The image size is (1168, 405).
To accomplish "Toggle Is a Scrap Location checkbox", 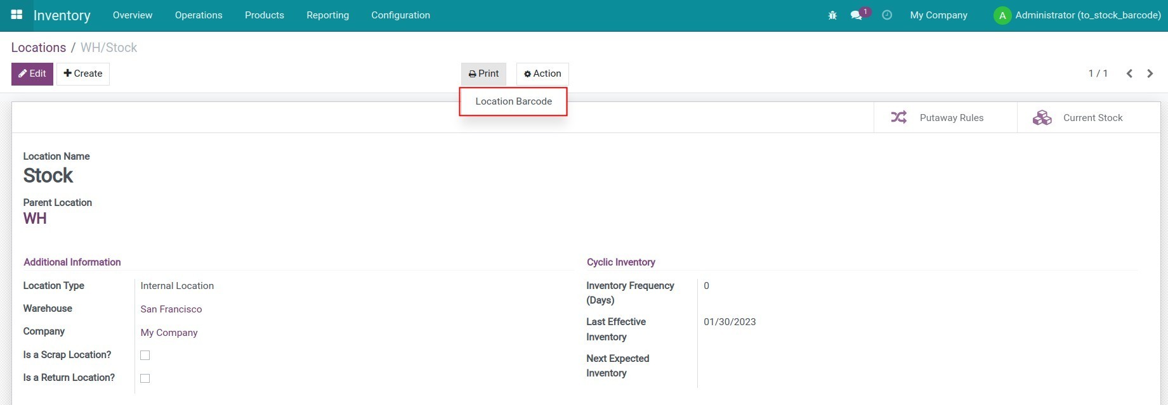I will point(145,356).
